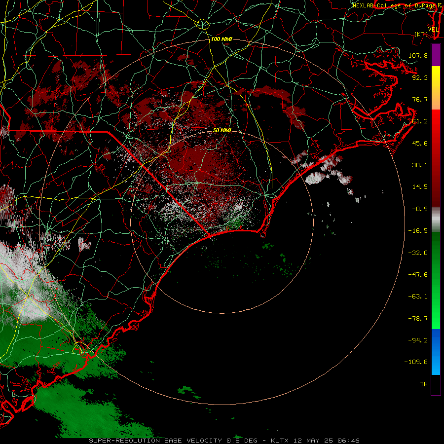This screenshot has height=444, width=444.
Task: Pick the blue segment of the color bar
Action: 436,352
